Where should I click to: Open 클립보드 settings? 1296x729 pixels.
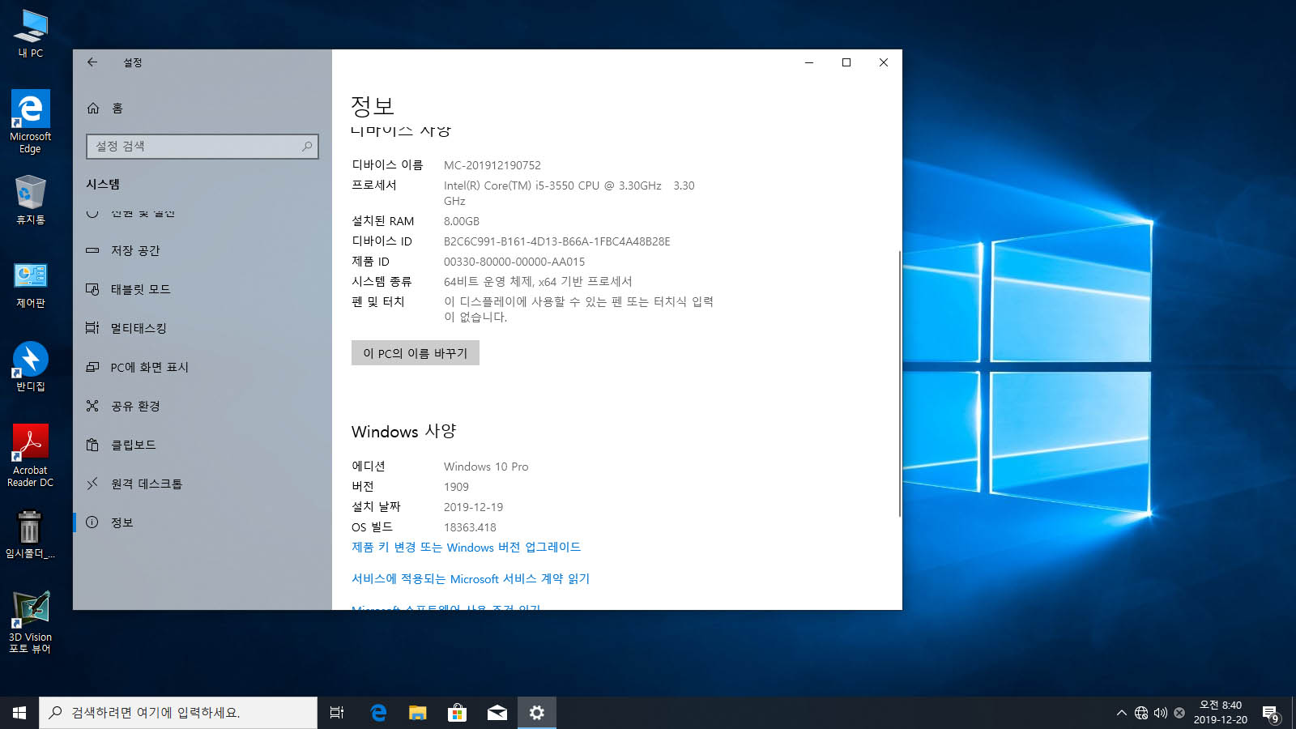point(202,445)
